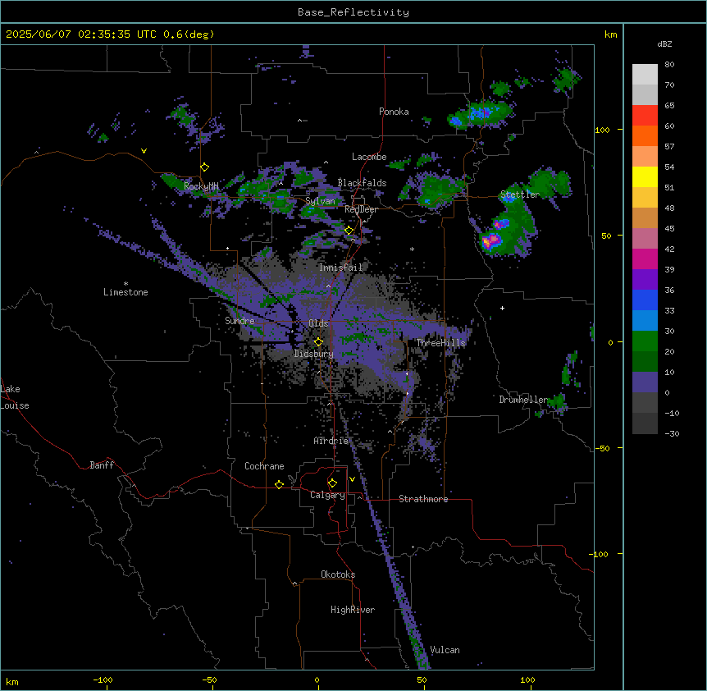707x691 pixels.
Task: Click the white plus marker east of ThreeHills
Action: pos(502,308)
